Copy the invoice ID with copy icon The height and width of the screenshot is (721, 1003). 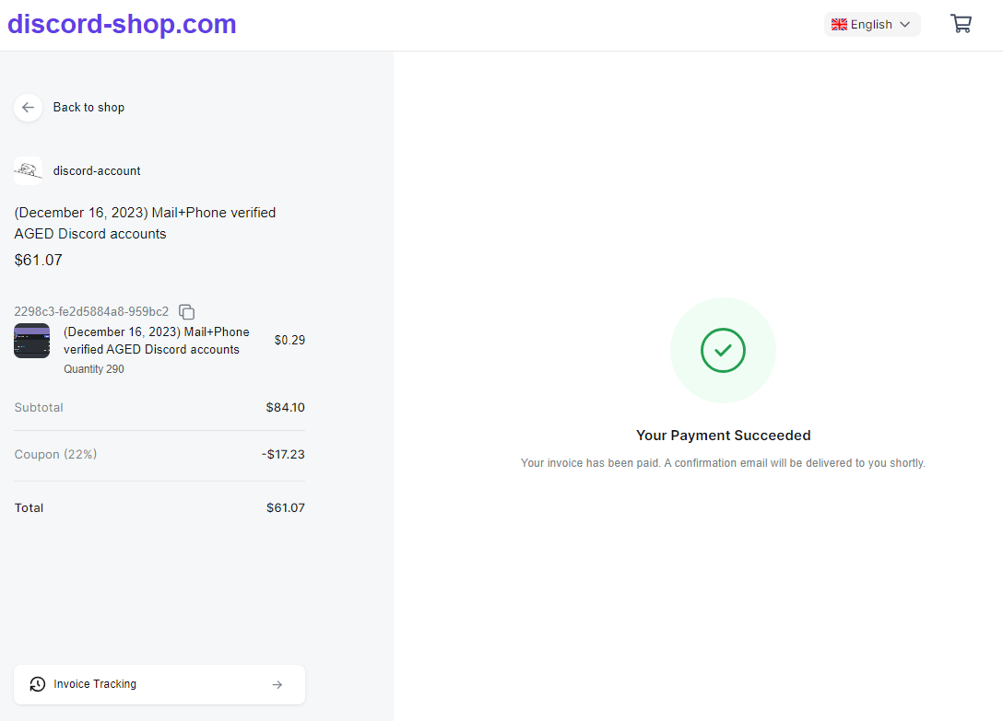[187, 312]
